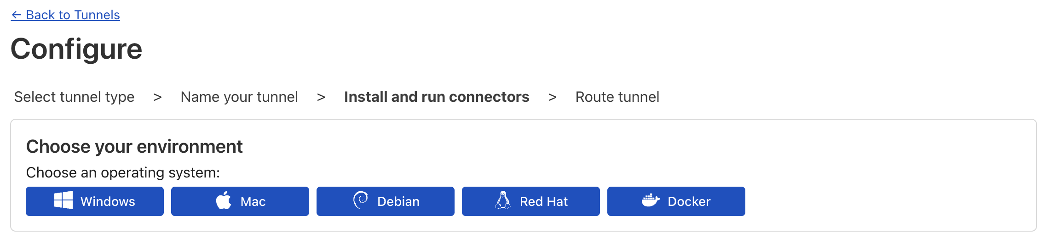Select the Red Hat button label
This screenshot has width=1049, height=244.
(x=544, y=201)
